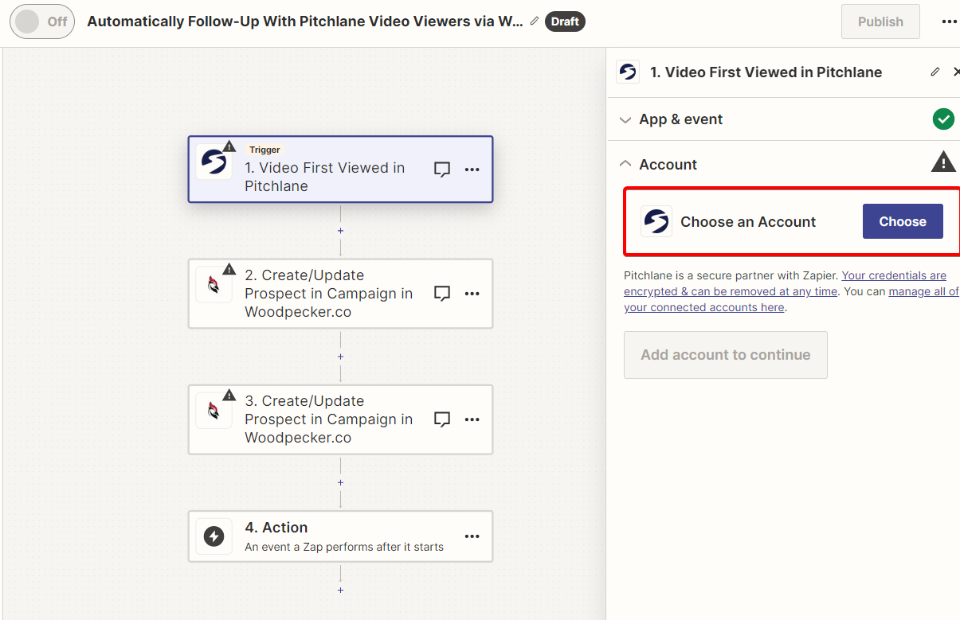
Task: Click the 'Choose an Account' label
Action: [748, 222]
